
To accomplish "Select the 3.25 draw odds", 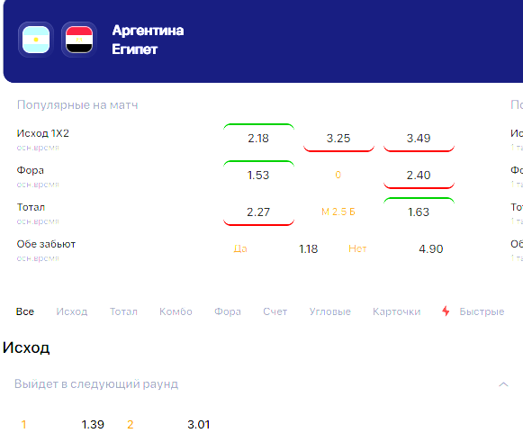I will (338, 138).
